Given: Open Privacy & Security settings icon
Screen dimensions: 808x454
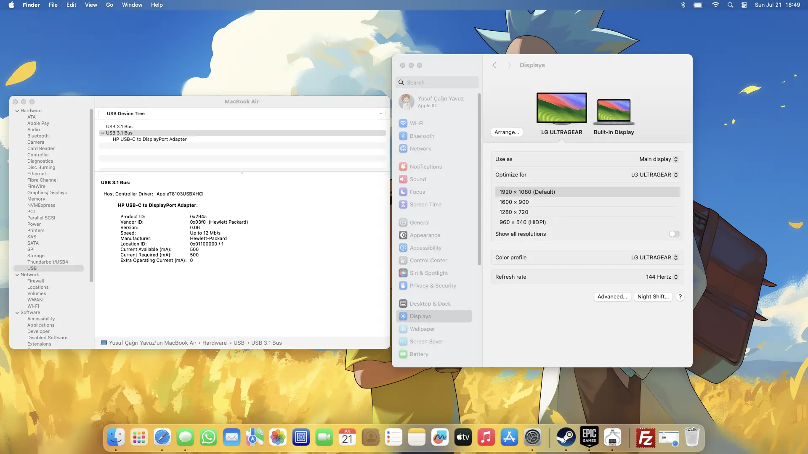Looking at the screenshot, I should coord(403,285).
